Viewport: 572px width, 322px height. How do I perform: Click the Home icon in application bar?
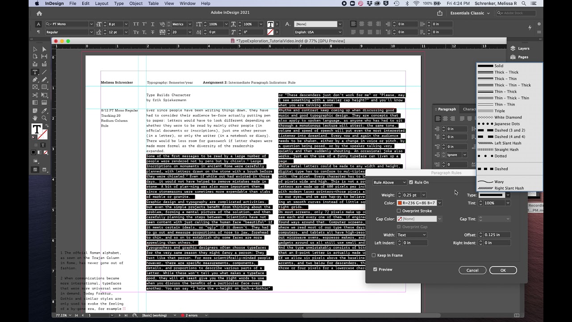point(39,13)
